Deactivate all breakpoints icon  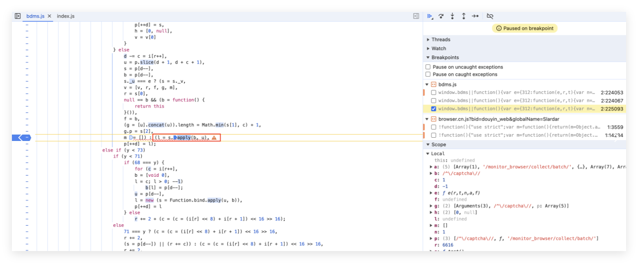(490, 16)
